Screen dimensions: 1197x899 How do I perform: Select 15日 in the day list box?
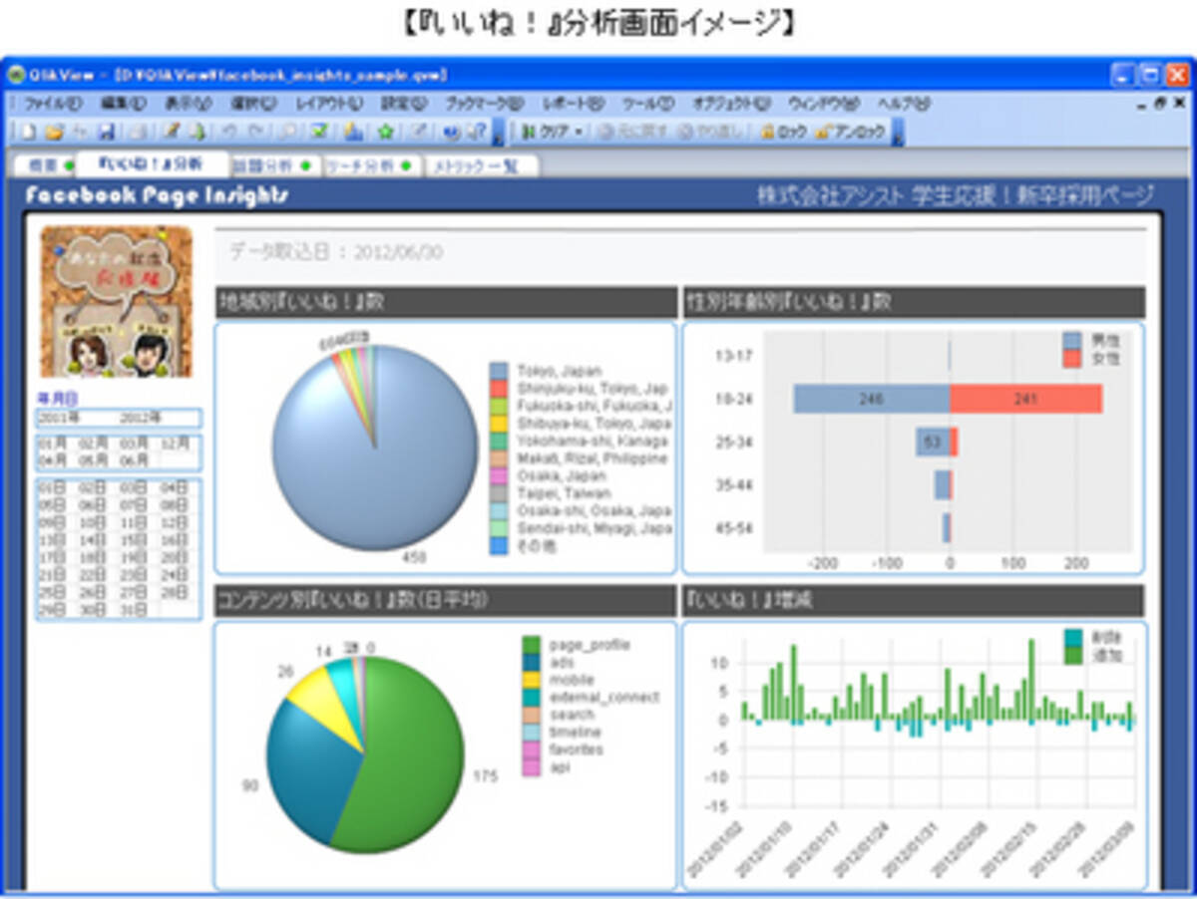pyautogui.click(x=134, y=539)
